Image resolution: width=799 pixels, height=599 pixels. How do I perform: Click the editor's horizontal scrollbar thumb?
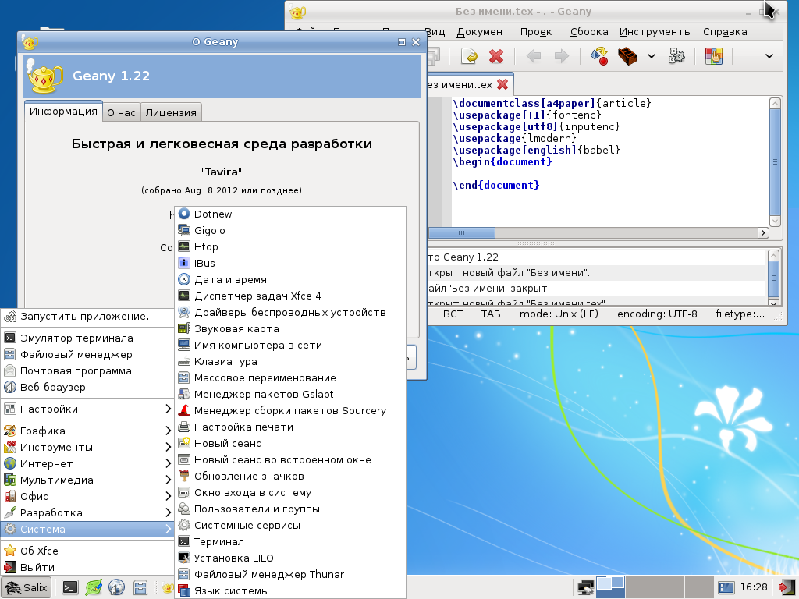(x=461, y=232)
